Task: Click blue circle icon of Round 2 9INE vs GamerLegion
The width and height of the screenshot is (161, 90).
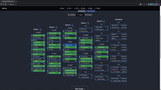Action: (48, 57)
